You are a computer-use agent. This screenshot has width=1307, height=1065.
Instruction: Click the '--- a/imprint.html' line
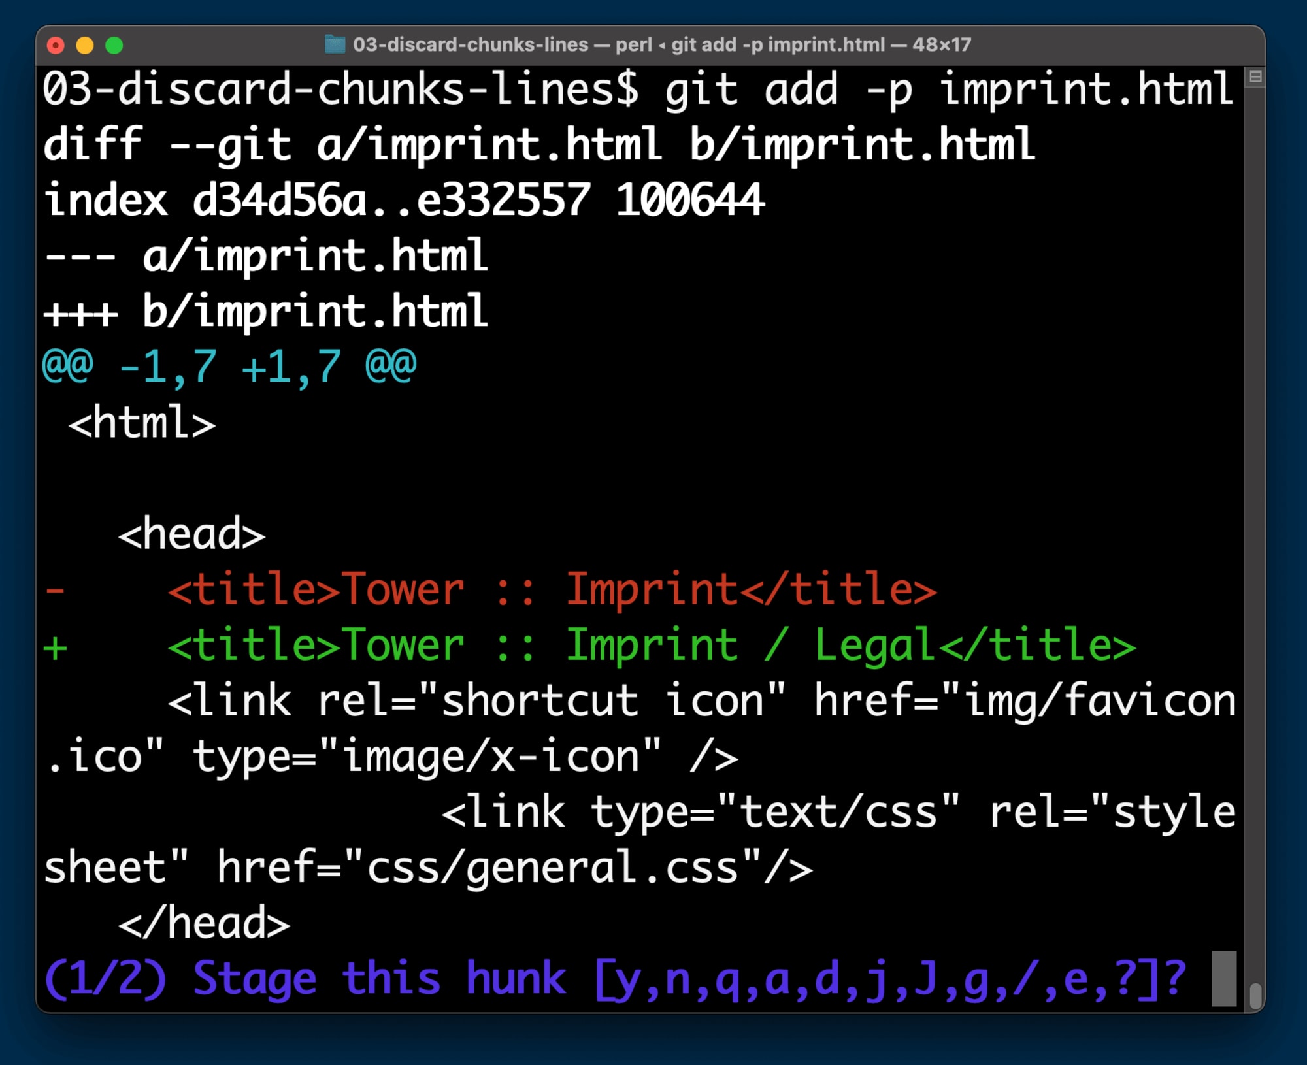(266, 256)
